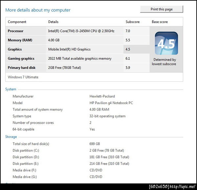Click the Print this page button
197x190 pixels.
[x=162, y=9]
